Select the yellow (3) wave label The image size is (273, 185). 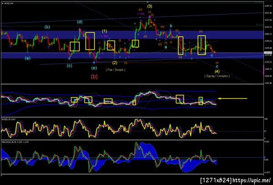coord(150,6)
